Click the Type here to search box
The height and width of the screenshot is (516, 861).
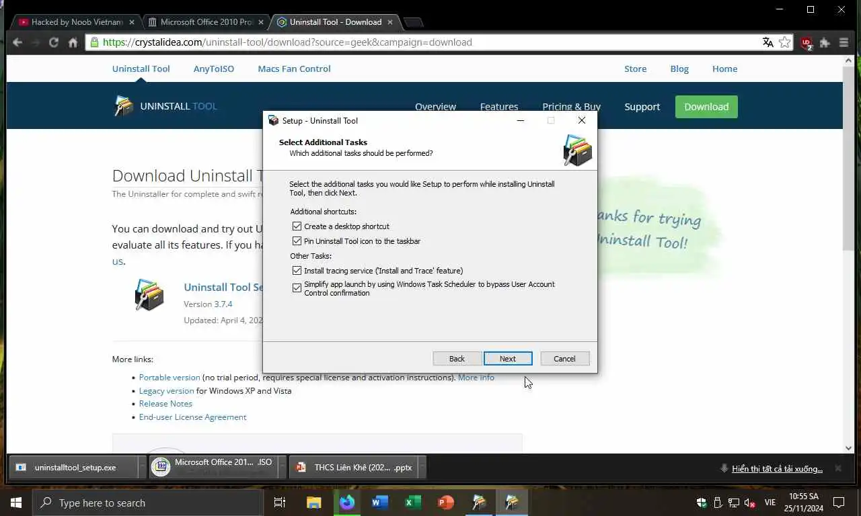pyautogui.click(x=148, y=503)
